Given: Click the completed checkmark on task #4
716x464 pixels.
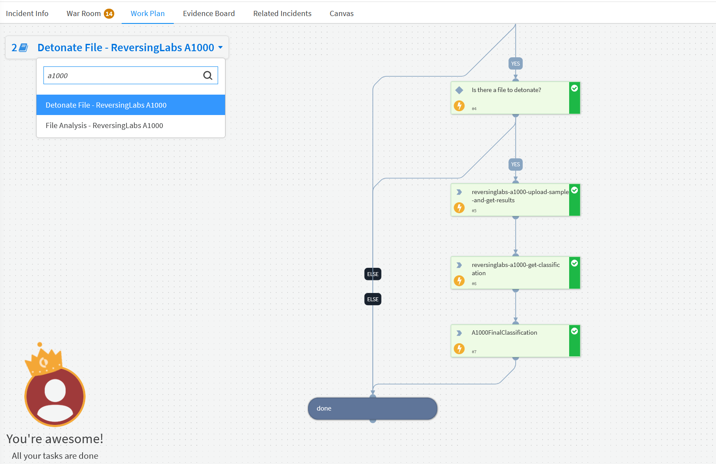Looking at the screenshot, I should click(574, 88).
